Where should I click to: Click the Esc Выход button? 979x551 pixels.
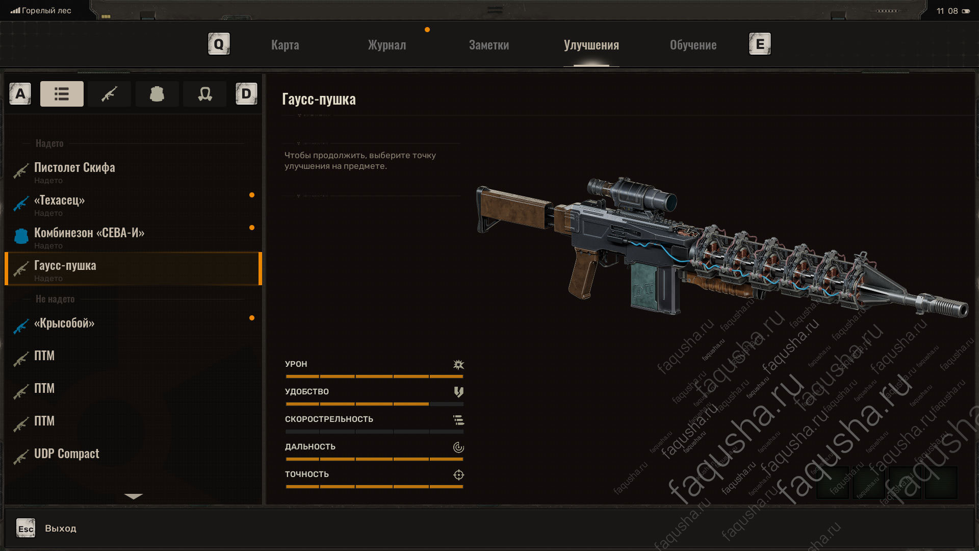[46, 529]
